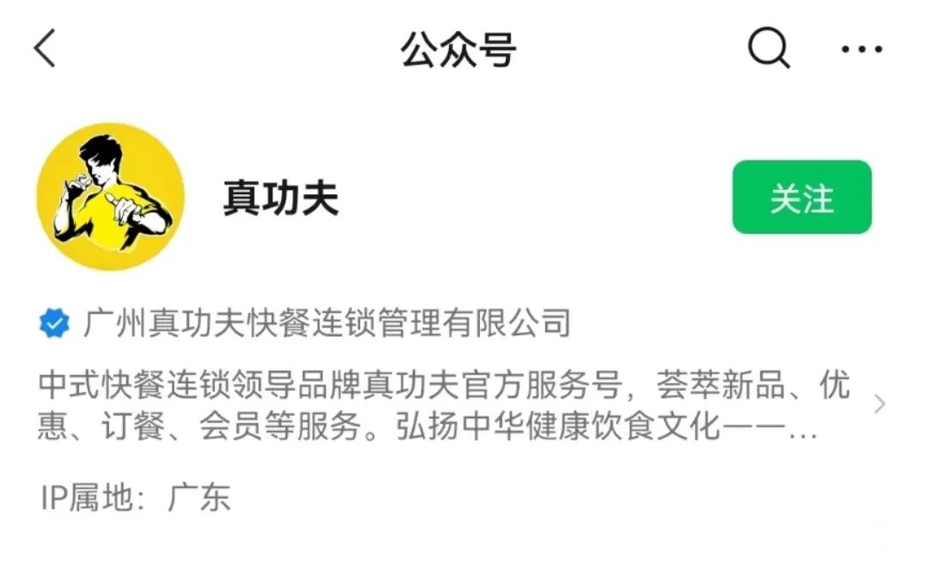Go back using the left arrow icon
Viewport: 928px width, 580px height.
point(45,48)
